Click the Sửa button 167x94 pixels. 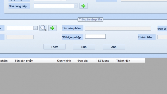click(84, 47)
